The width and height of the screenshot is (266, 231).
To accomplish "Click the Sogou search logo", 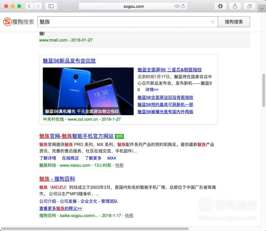I will pos(19,22).
